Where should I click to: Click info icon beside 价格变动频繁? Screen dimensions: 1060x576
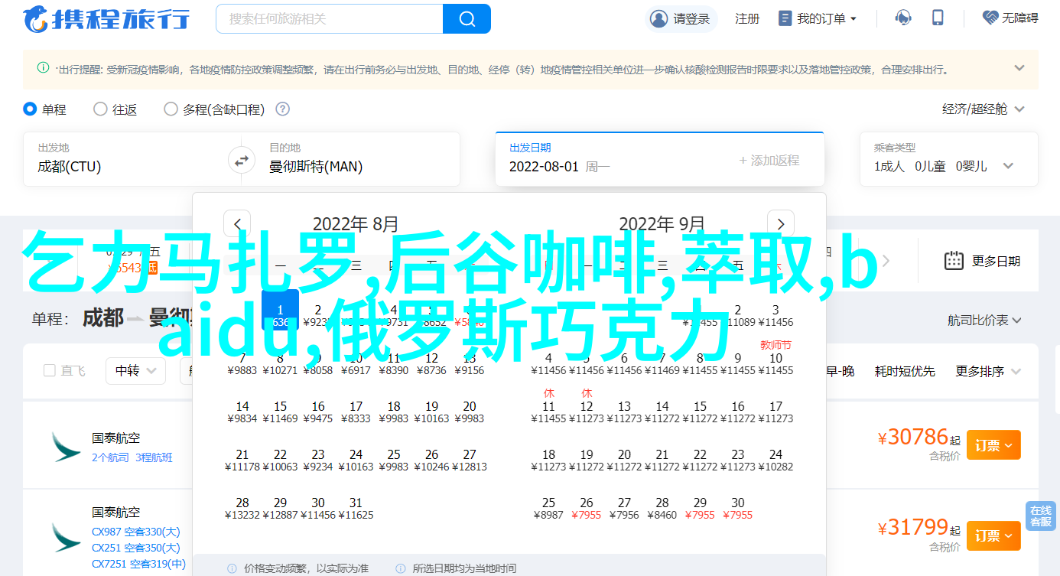click(x=232, y=568)
